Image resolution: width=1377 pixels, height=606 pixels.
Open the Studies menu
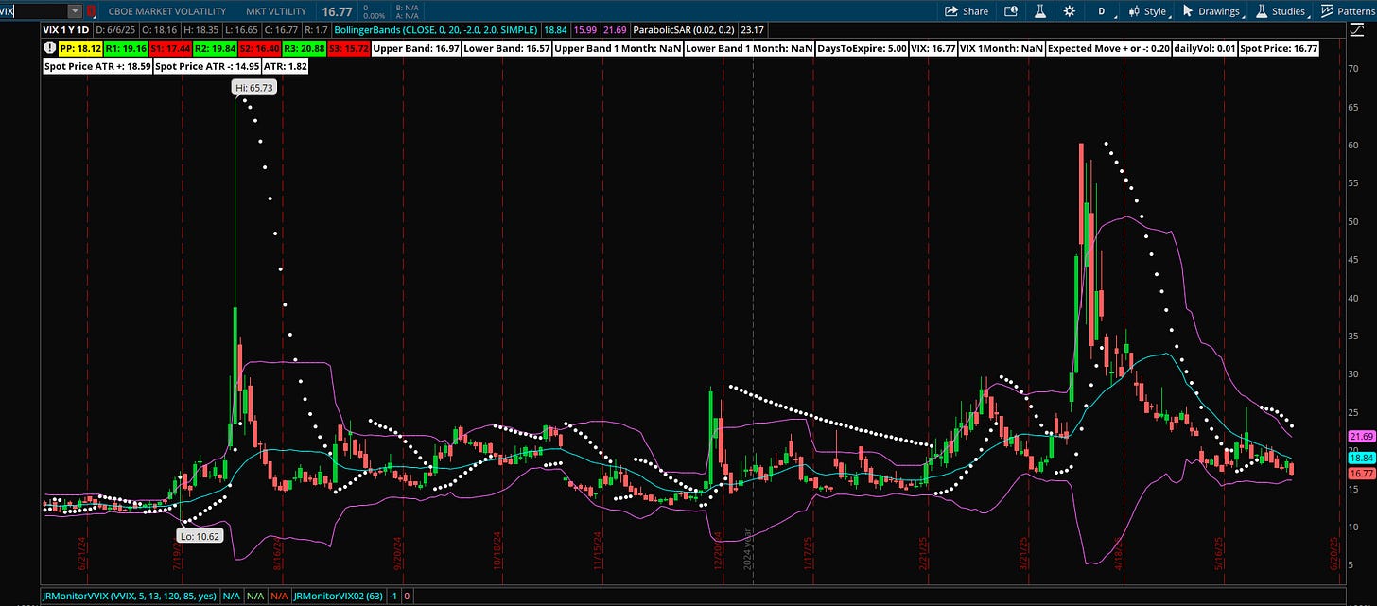[x=1281, y=11]
